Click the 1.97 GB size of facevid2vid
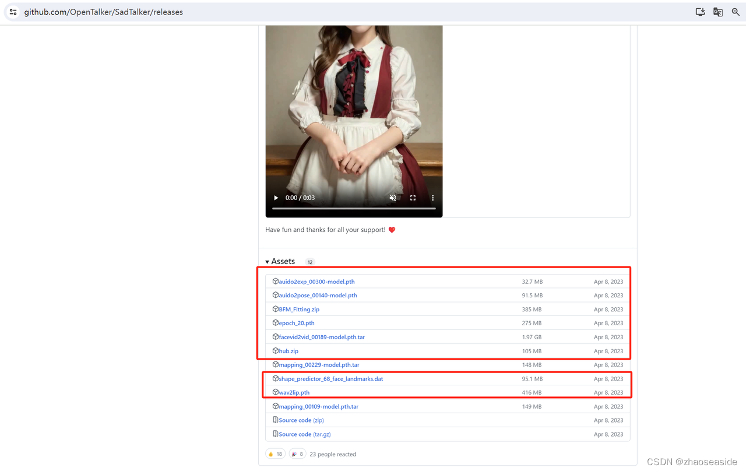The width and height of the screenshot is (746, 471). coord(532,337)
